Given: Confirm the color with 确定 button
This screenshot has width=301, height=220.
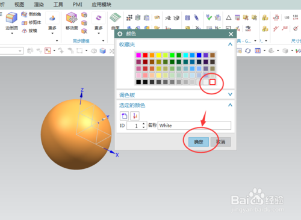Looking at the screenshot, I should point(199,142).
